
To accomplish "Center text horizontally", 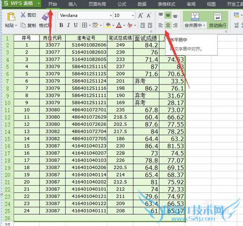I will coord(168,25).
